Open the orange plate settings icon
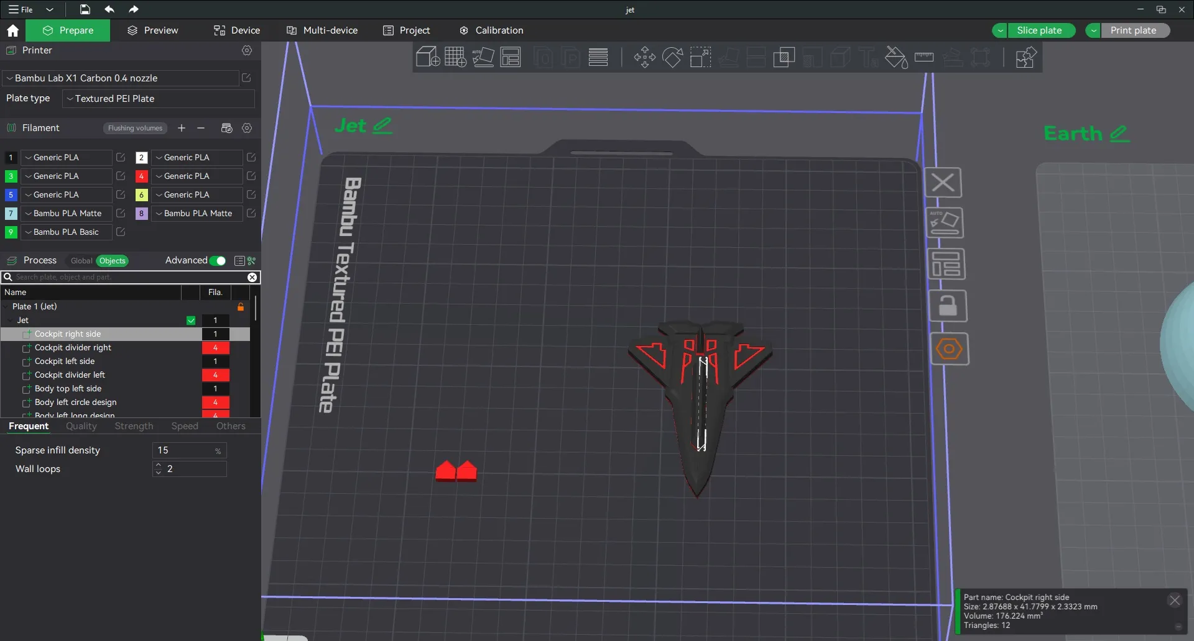 950,348
